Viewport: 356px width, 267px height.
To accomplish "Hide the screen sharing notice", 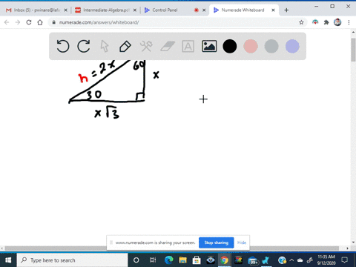I will pyautogui.click(x=242, y=243).
